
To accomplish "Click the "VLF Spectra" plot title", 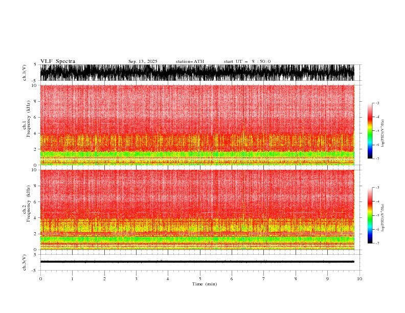I will point(58,61).
